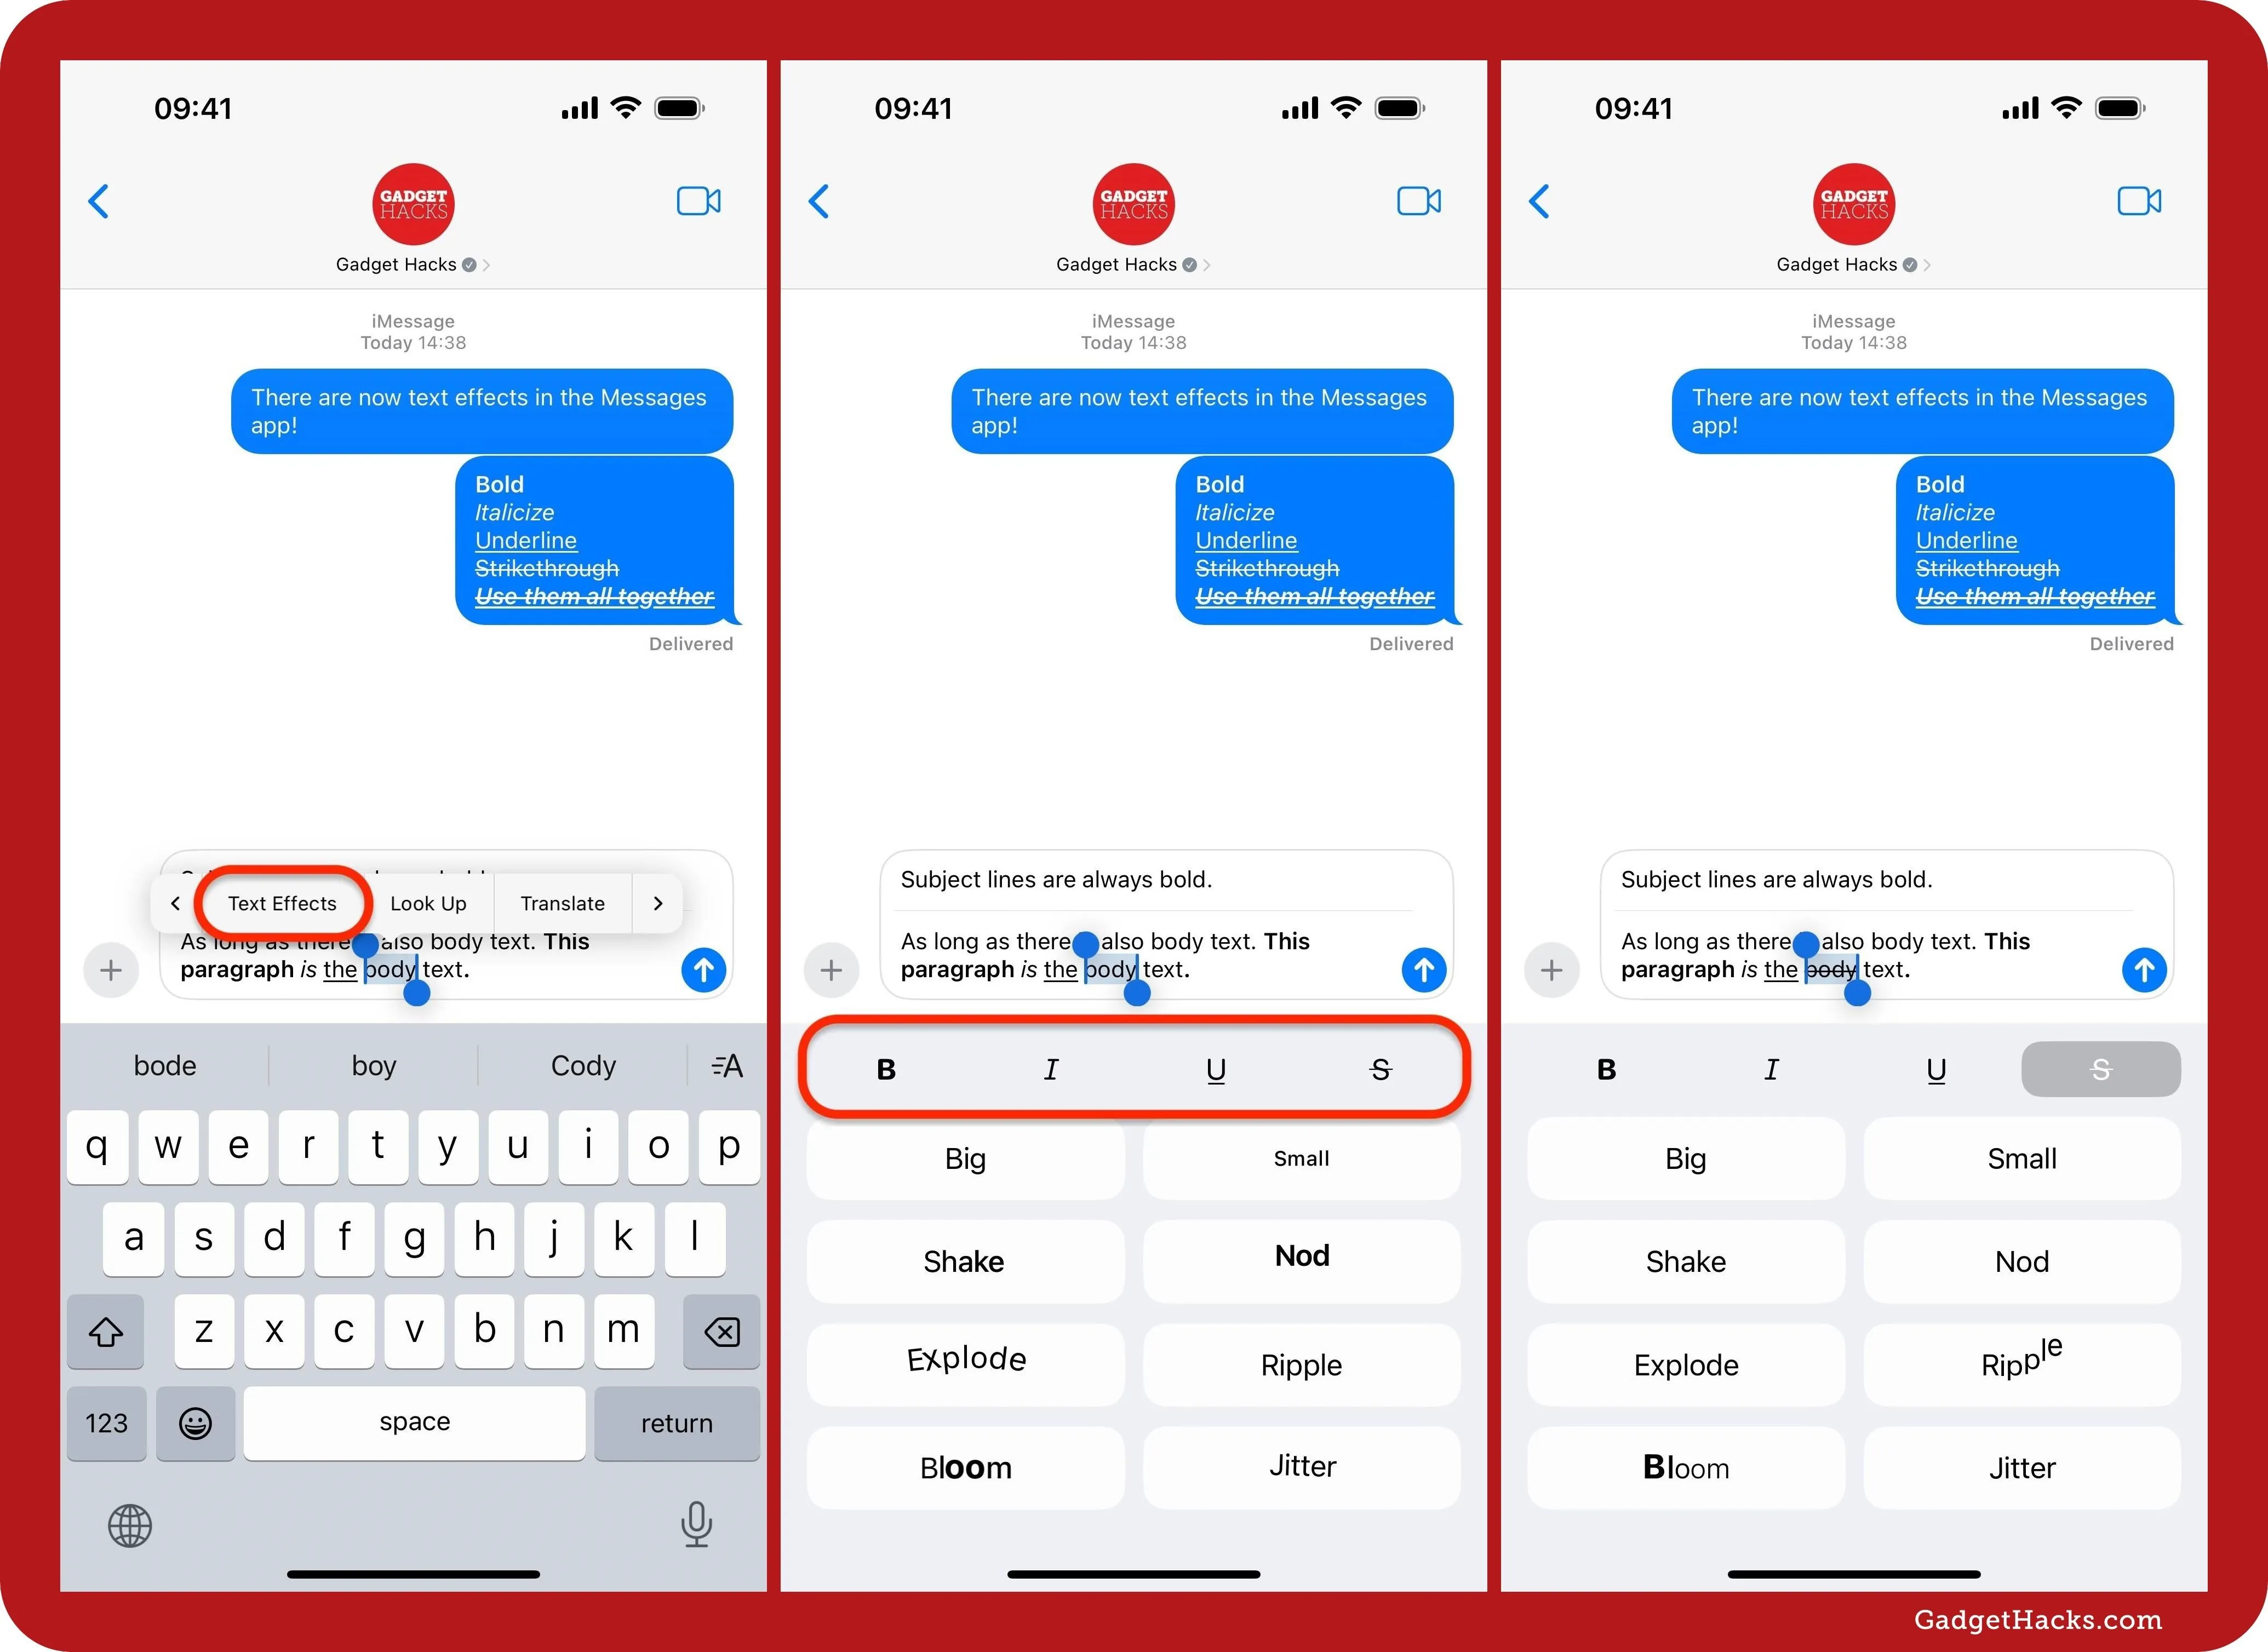The image size is (2268, 1652).
Task: Click the Look Up menu option
Action: coord(428,902)
